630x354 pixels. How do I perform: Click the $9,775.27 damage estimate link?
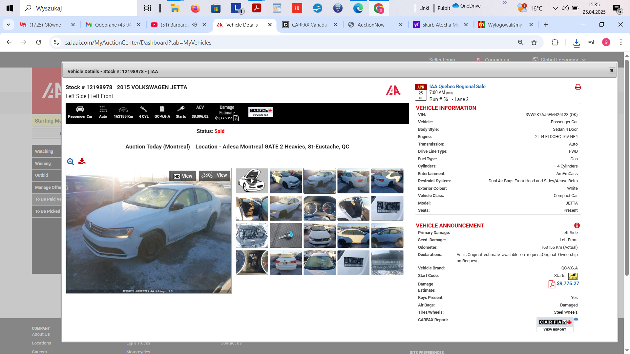[x=568, y=284]
